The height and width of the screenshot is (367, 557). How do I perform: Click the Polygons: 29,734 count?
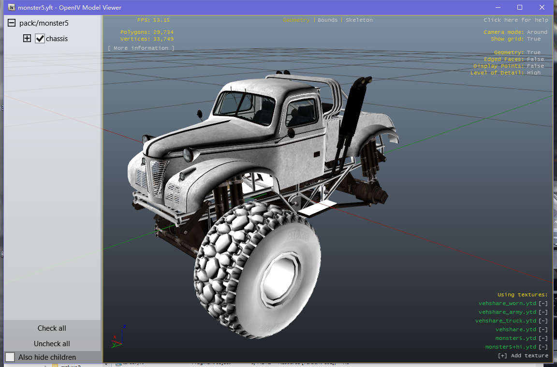tap(147, 32)
